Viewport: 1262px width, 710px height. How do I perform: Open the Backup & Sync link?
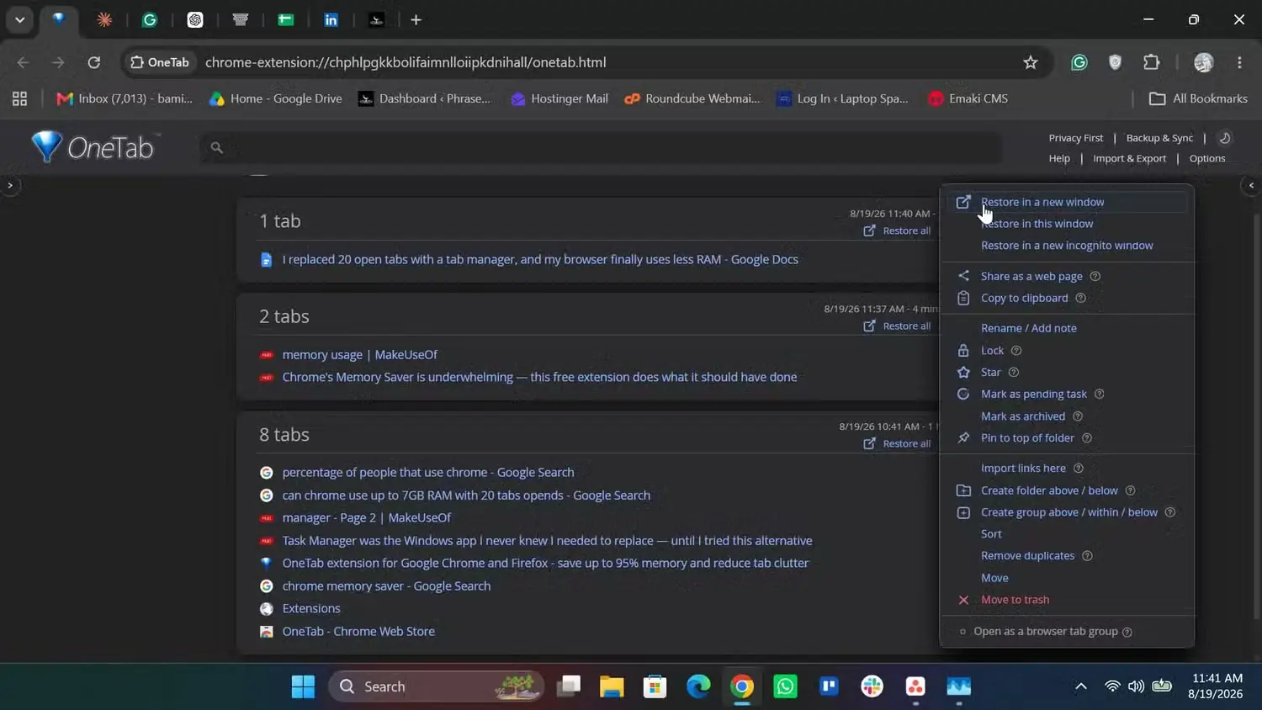pos(1159,138)
